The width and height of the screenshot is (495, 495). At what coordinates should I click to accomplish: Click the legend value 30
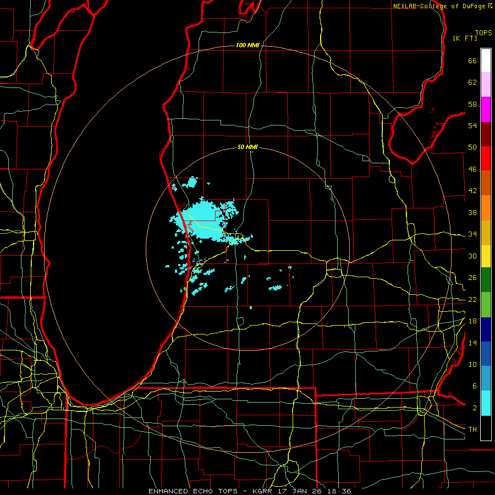pos(472,256)
